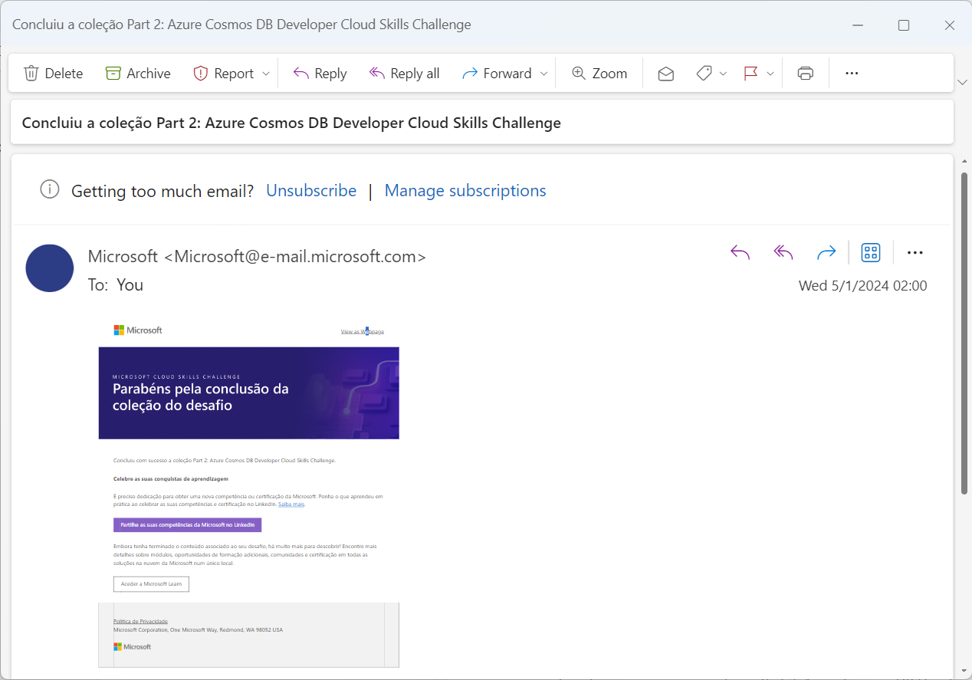972x680 pixels.
Task: Expand the Forward options dropdown
Action: pos(543,74)
